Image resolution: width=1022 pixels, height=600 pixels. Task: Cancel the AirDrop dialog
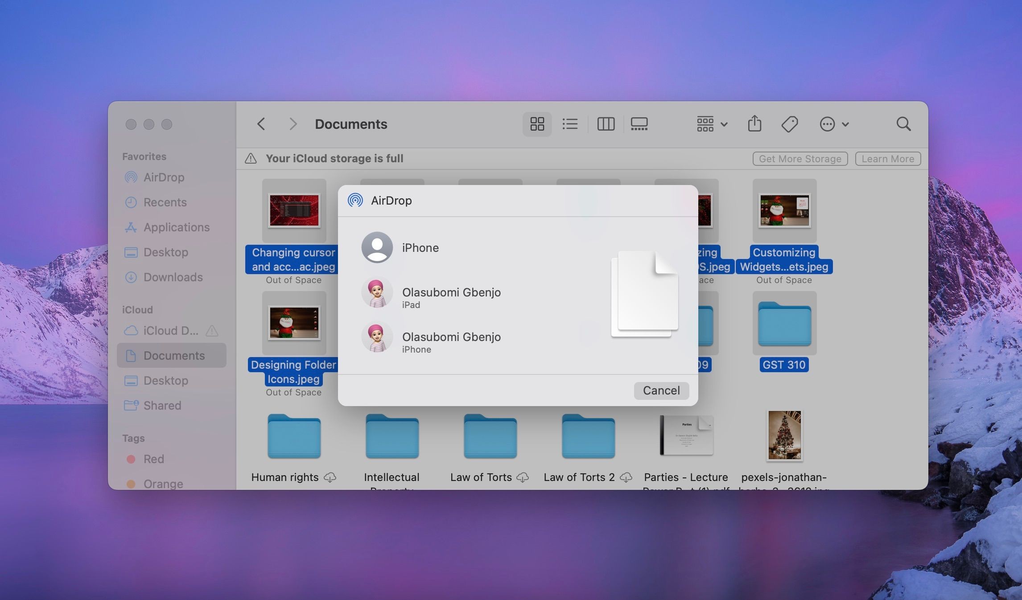coord(661,390)
